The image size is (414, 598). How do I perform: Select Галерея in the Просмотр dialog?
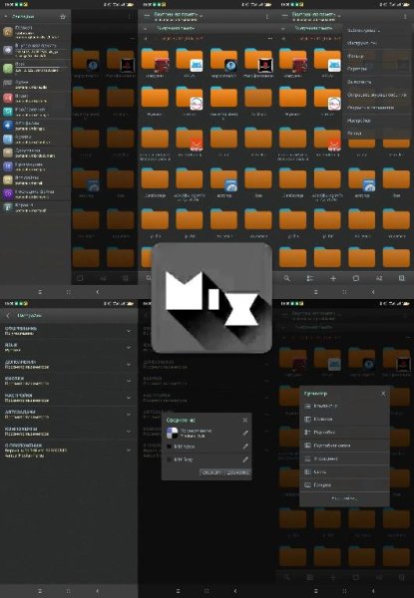coord(346,485)
